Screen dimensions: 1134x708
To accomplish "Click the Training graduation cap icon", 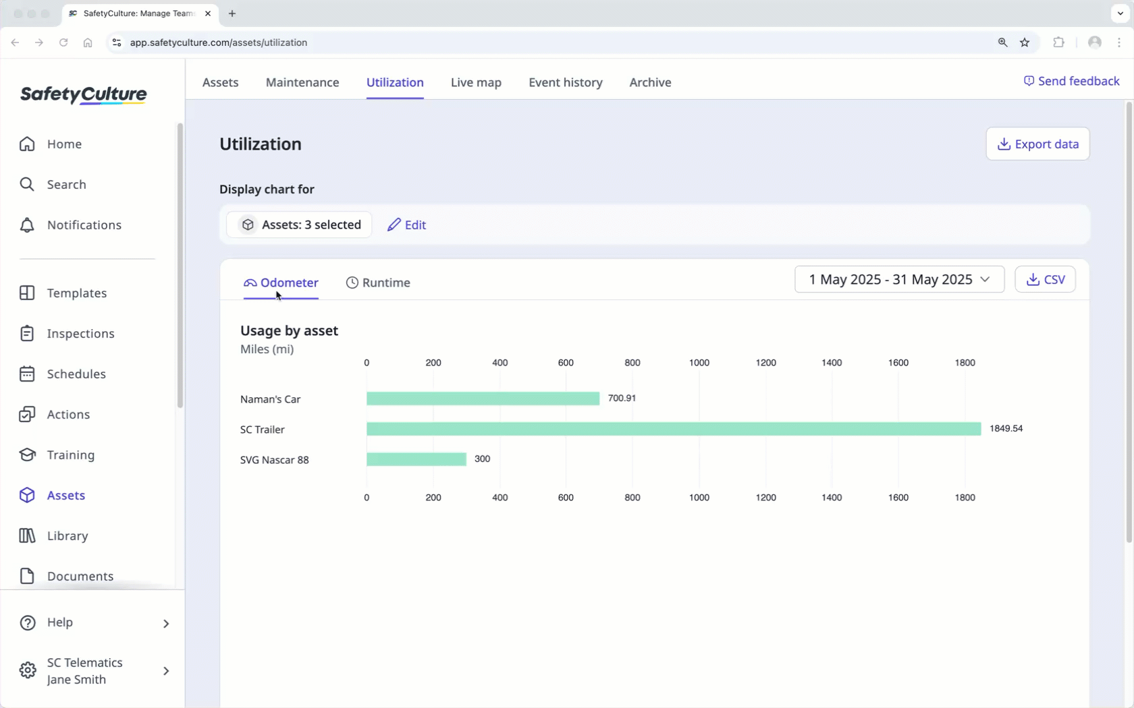I will click(27, 454).
